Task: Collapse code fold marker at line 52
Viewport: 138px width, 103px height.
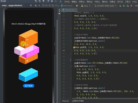Action: pos(71,88)
